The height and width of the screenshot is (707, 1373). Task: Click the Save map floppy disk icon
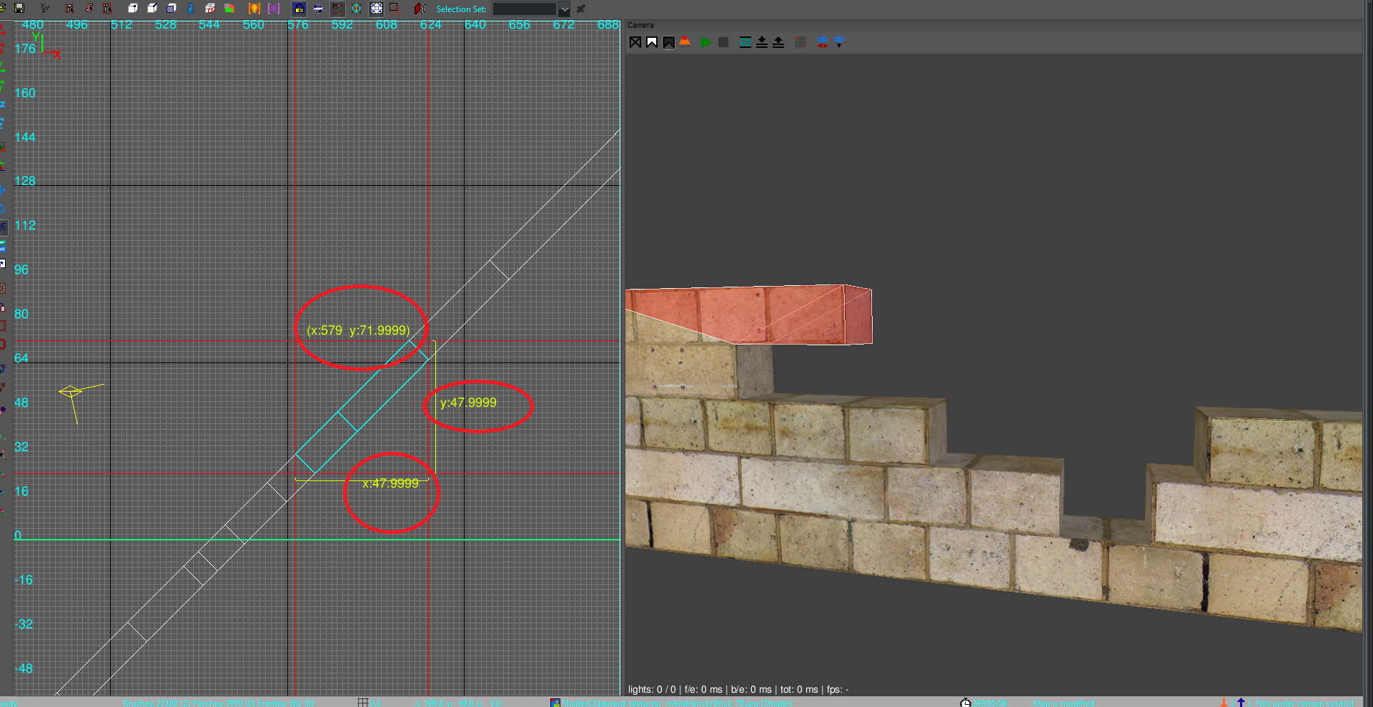(19, 9)
